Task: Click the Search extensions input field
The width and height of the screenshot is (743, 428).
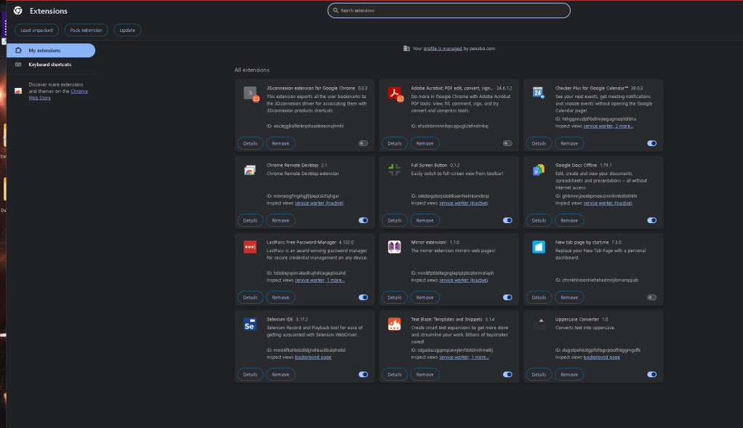Action: pos(449,10)
